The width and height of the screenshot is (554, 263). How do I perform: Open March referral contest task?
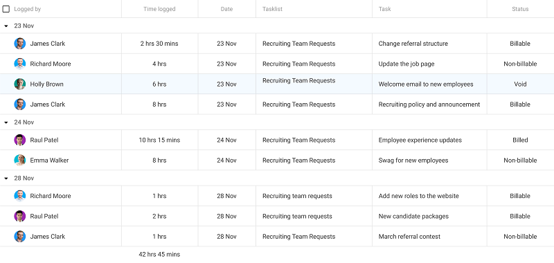tap(409, 237)
